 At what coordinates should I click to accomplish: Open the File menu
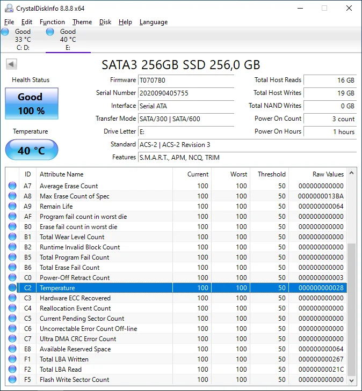click(9, 22)
